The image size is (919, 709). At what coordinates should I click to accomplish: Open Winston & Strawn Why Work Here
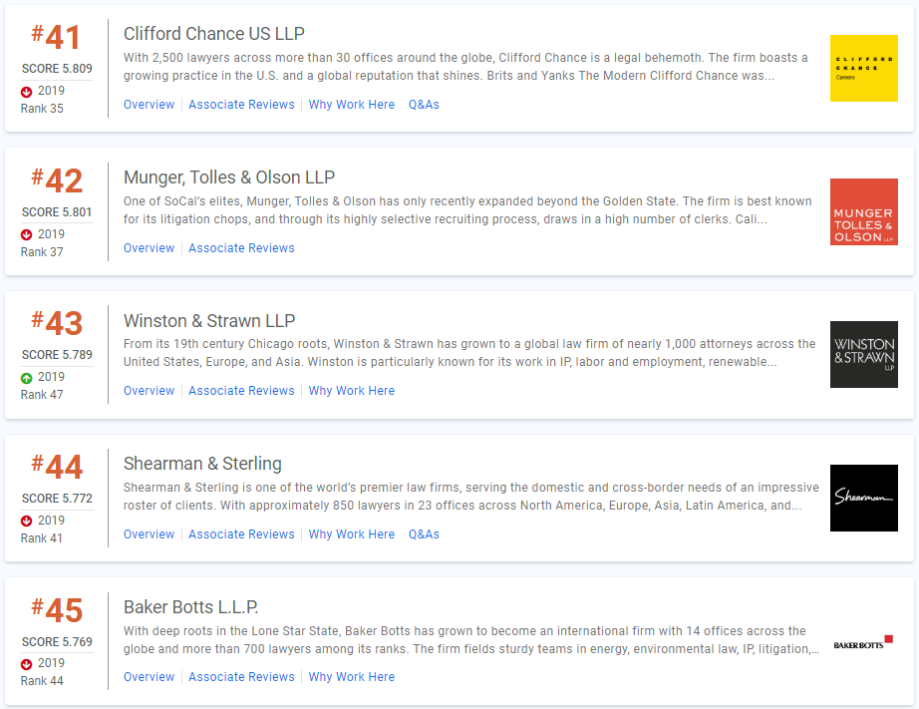(x=352, y=391)
